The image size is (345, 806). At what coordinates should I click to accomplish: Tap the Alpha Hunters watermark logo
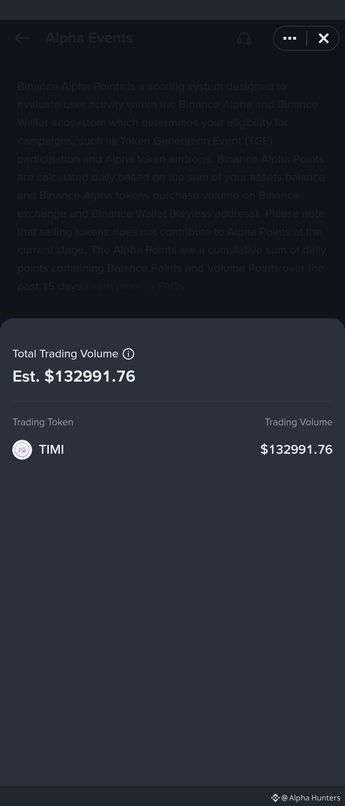click(x=275, y=798)
